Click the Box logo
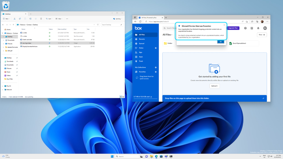Viewport: 283px width, 159px height. (138, 28)
